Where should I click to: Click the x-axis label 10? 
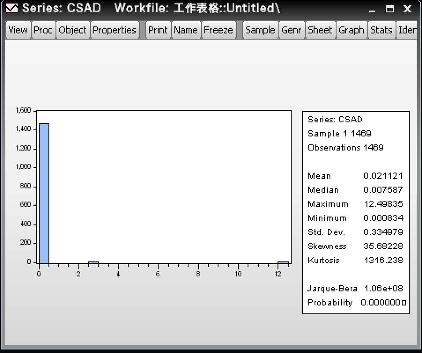coord(238,274)
